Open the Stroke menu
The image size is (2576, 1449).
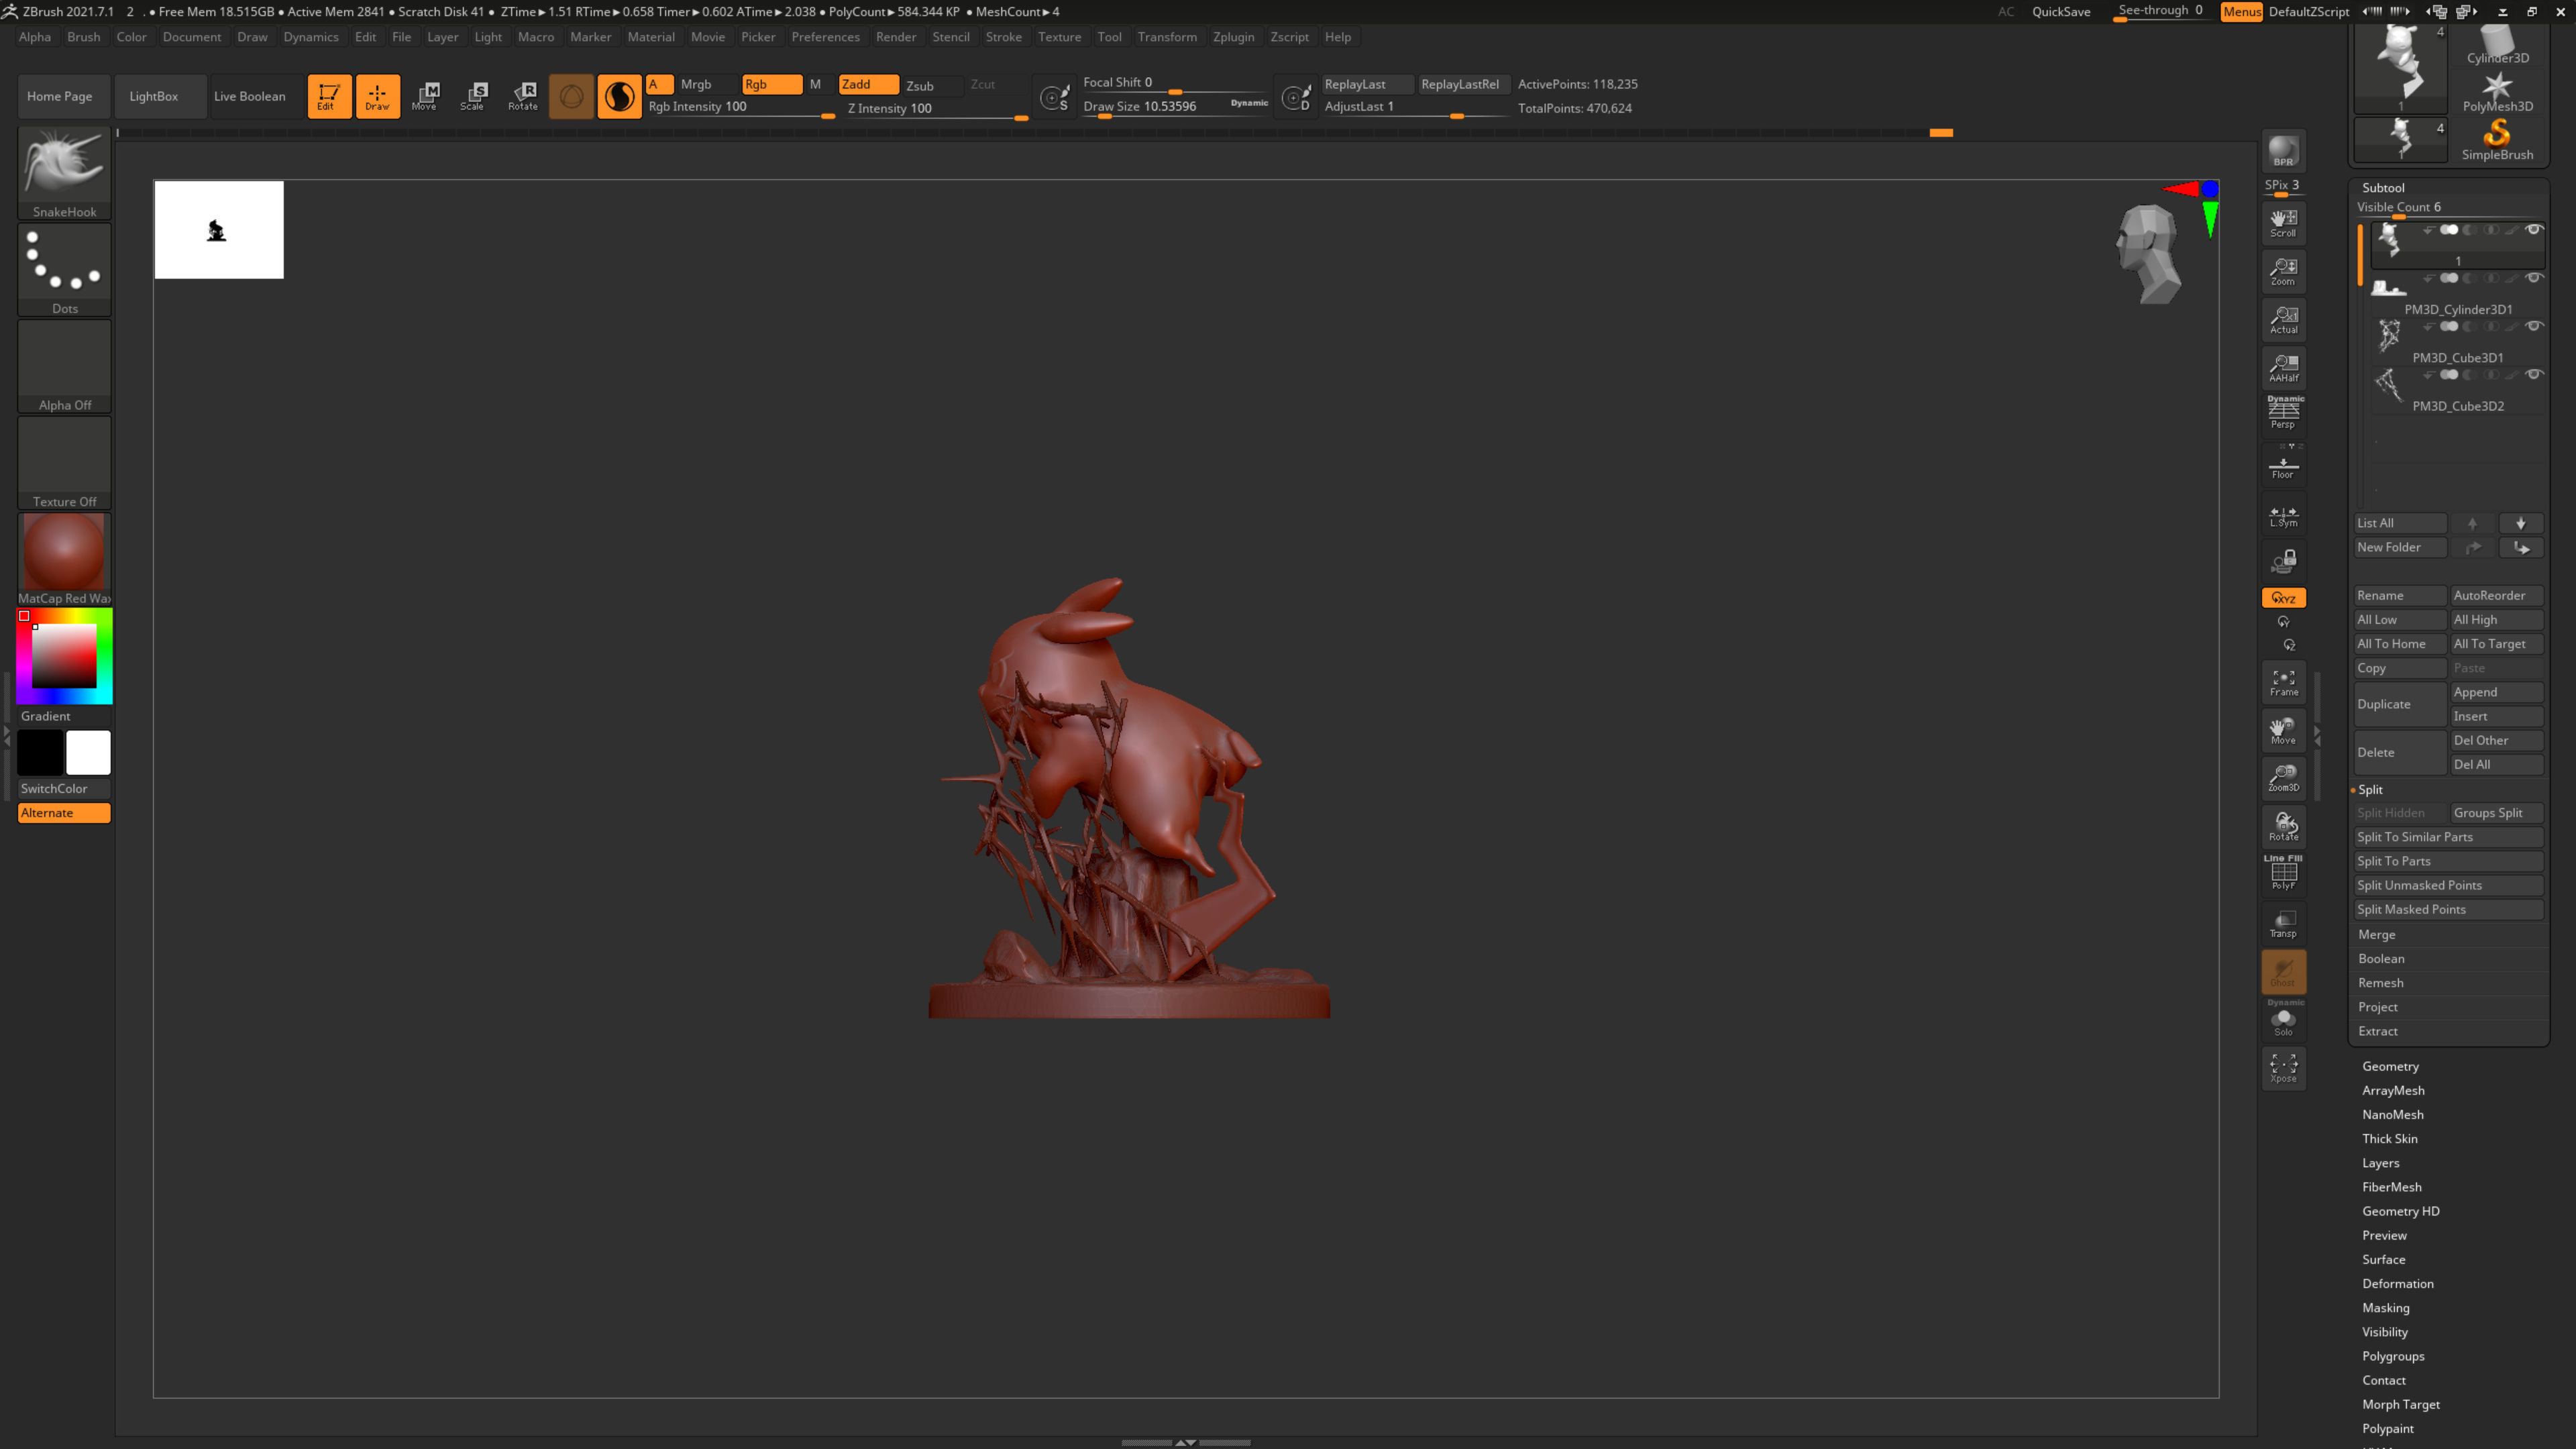pyautogui.click(x=1003, y=37)
